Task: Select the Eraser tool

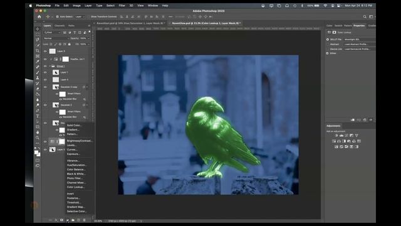Action: (x=38, y=89)
